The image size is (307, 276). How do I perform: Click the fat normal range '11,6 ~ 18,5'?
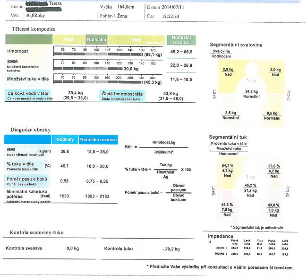(x=181, y=80)
